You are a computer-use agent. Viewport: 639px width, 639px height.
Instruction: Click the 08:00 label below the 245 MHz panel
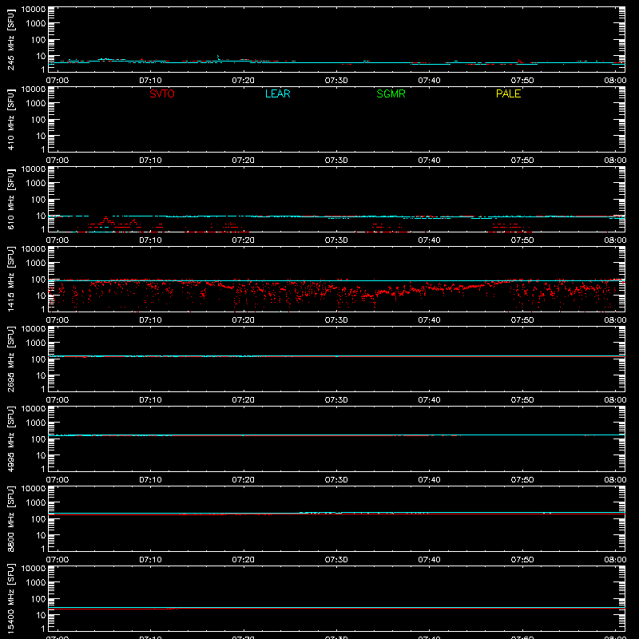(615, 81)
